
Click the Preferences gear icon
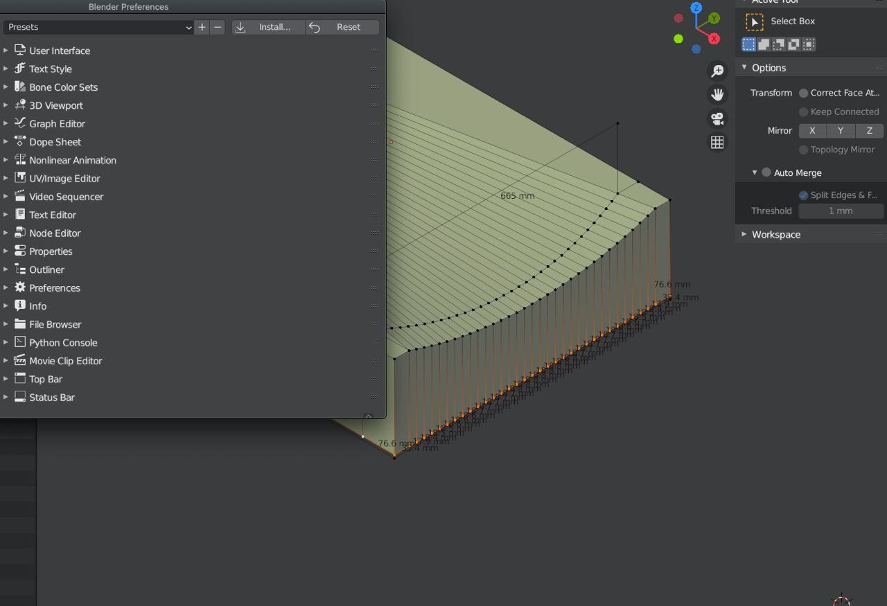pos(20,287)
